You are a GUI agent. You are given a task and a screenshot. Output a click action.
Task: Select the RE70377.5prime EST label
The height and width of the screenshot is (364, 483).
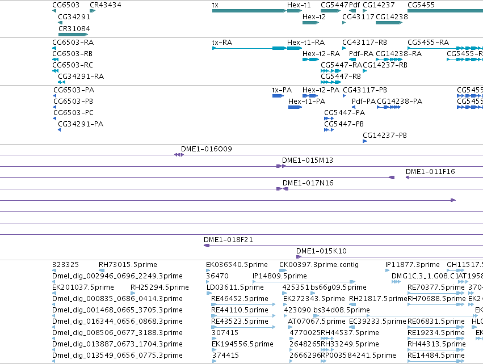tap(436, 287)
